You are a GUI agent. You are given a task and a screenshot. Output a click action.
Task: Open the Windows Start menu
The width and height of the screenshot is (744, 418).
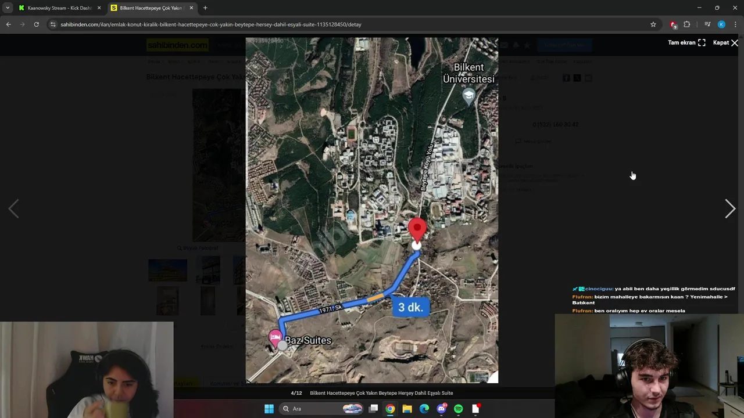(x=269, y=409)
